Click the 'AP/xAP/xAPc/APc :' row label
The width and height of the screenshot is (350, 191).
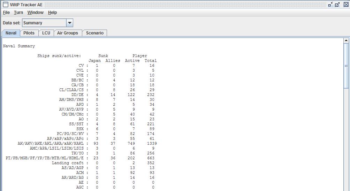(68, 139)
